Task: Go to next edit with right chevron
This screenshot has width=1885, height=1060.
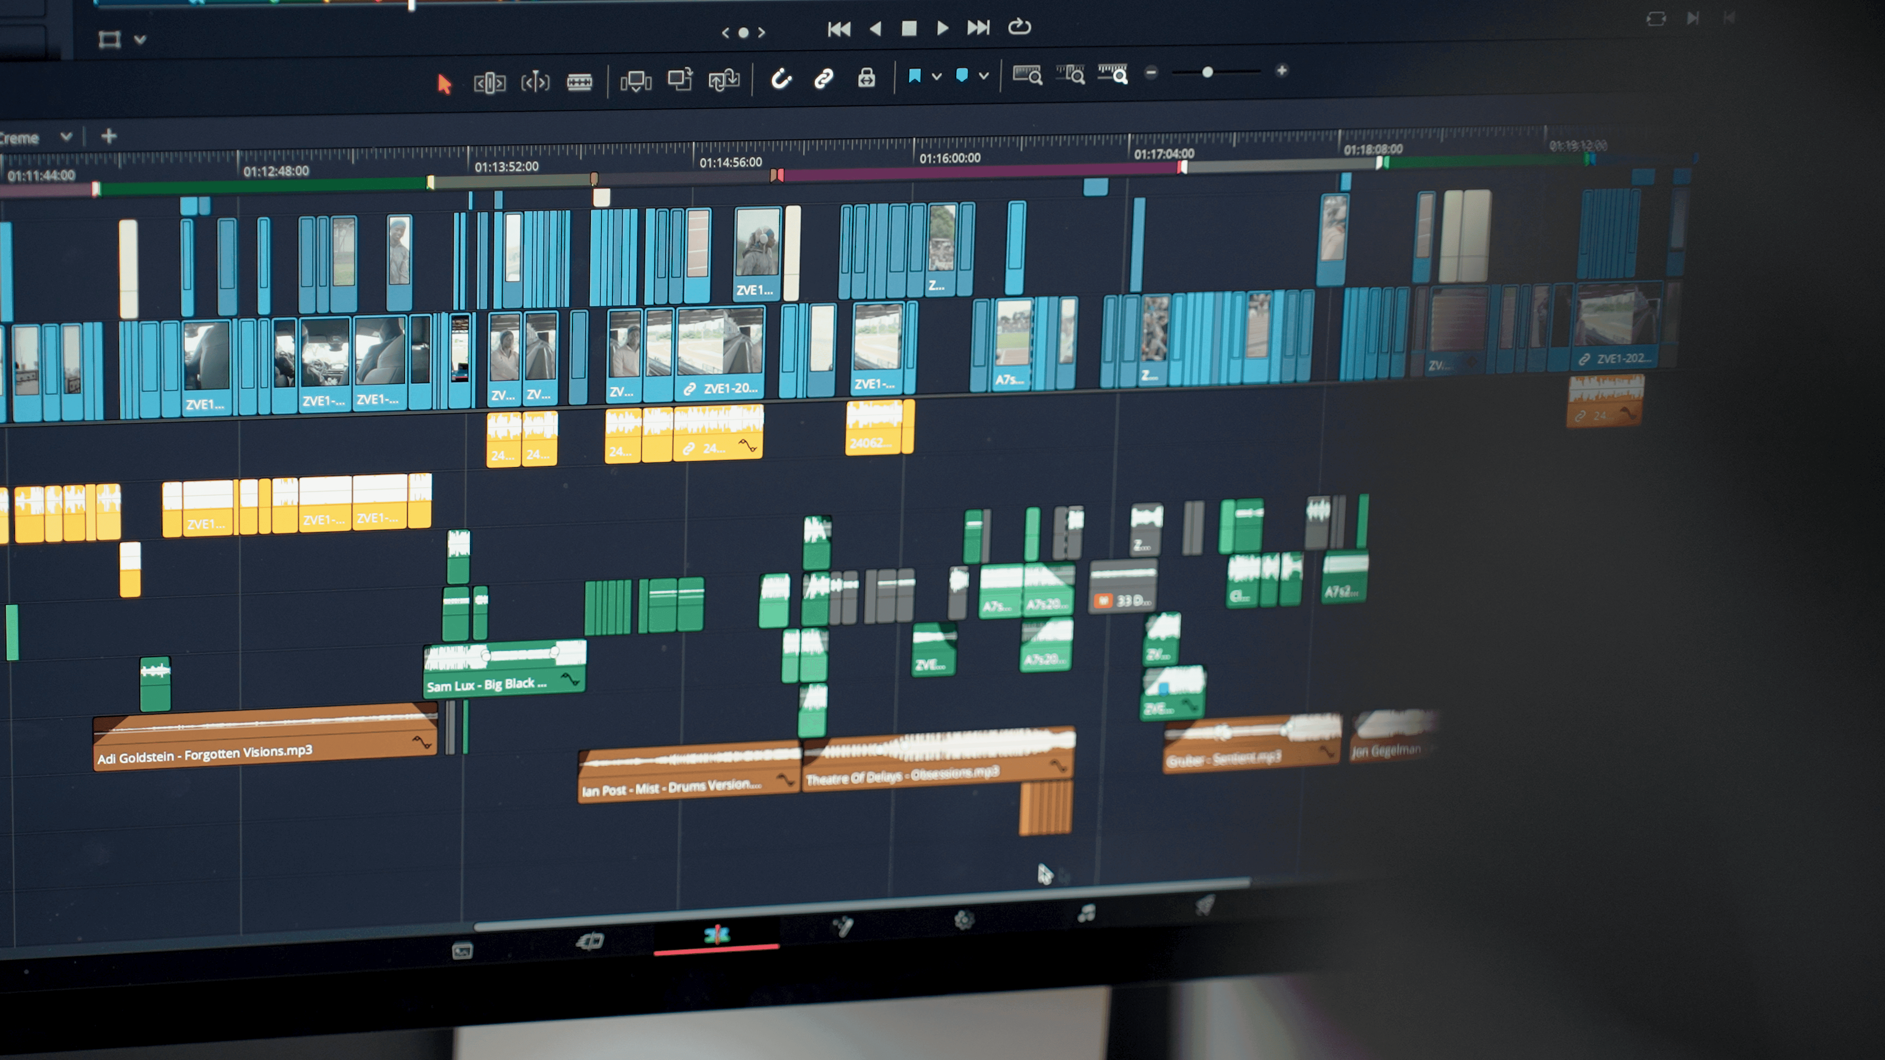Action: [761, 32]
